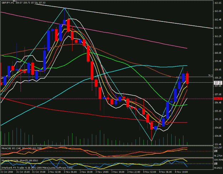This screenshot has height=174, width=223.
Task: Click the Interbank FX Trader 4 copyright text
Action: click(x=37, y=168)
